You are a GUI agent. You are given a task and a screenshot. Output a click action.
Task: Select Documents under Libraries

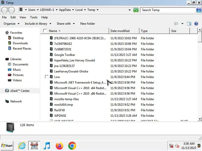pos(20,64)
